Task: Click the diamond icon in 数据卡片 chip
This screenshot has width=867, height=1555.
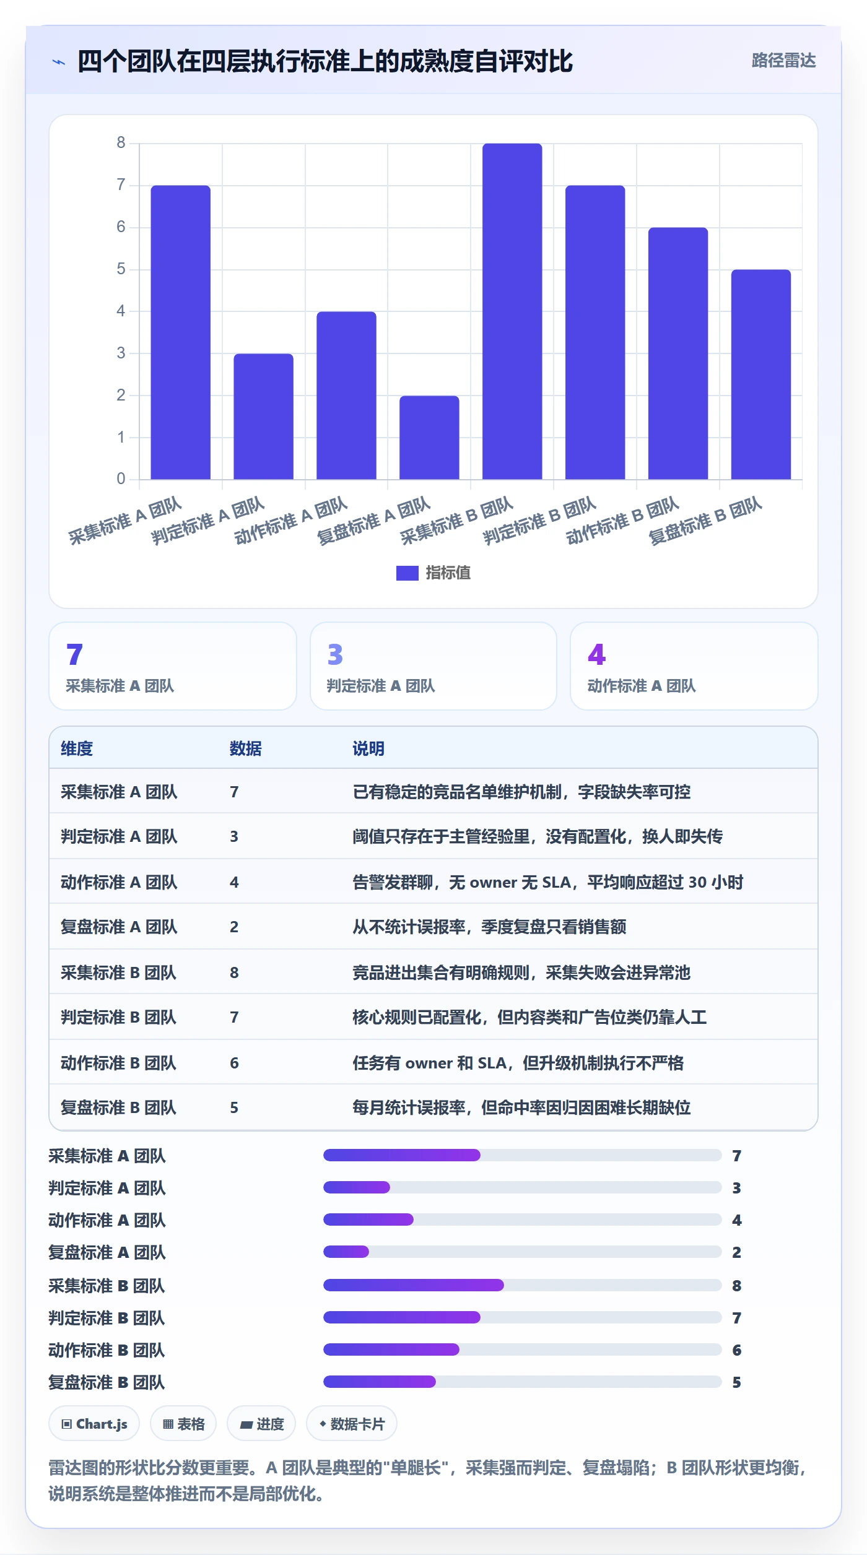Action: point(323,1424)
